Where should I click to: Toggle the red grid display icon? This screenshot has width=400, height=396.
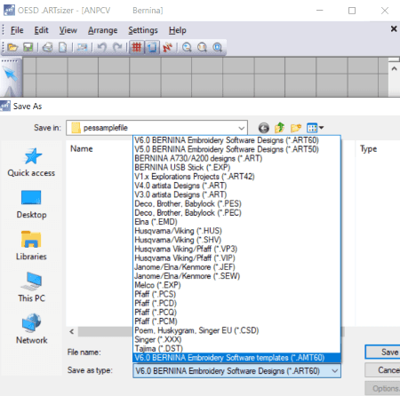137,47
